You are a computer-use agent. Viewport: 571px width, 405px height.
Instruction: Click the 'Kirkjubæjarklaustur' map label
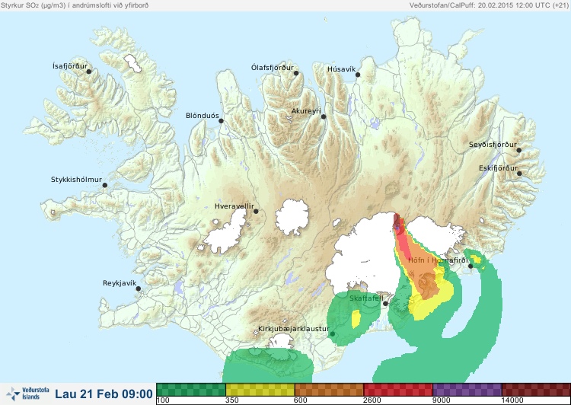294,329
